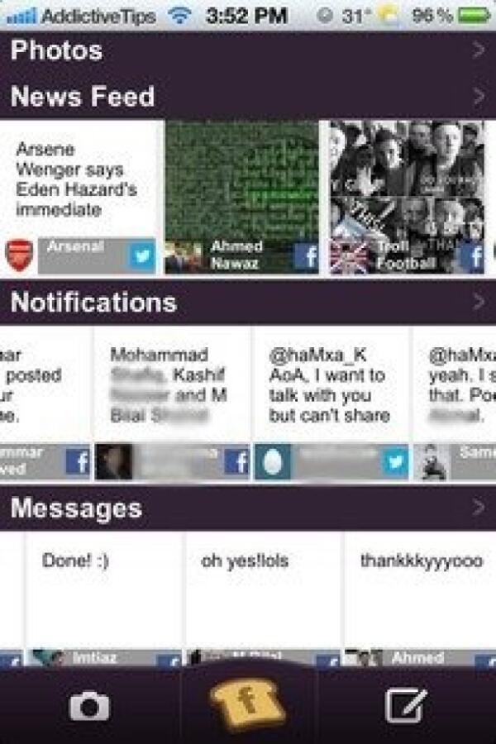Open the "thankkkyyyooo" message from Ahmed
The height and width of the screenshot is (744, 496).
point(420,599)
